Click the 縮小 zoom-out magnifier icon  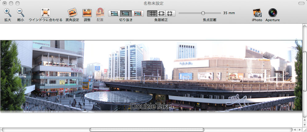(x=21, y=13)
